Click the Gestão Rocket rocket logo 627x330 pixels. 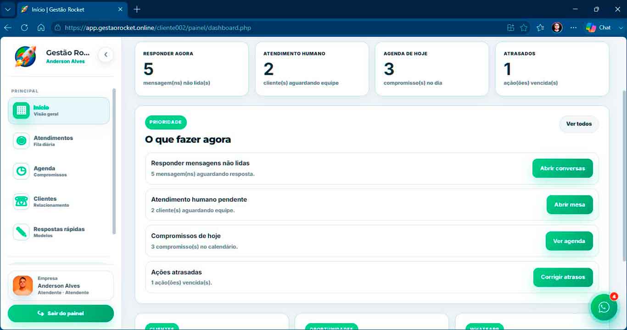click(25, 56)
